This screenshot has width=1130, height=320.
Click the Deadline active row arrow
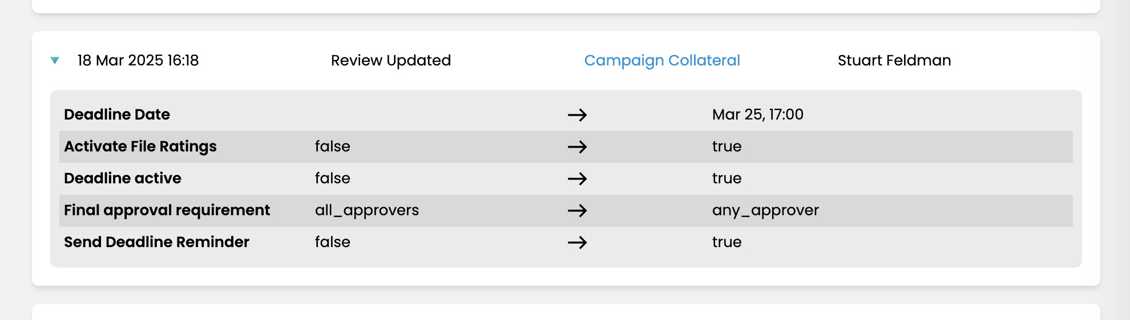coord(577,179)
